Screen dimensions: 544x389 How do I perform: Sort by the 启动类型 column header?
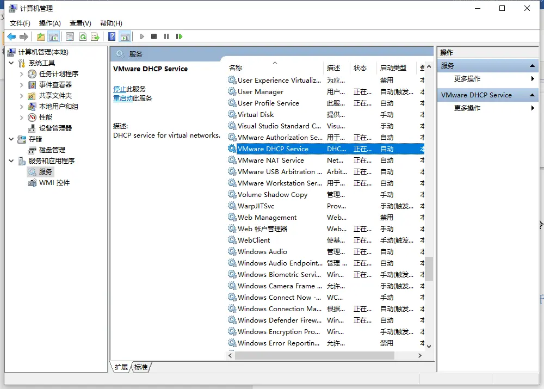396,67
